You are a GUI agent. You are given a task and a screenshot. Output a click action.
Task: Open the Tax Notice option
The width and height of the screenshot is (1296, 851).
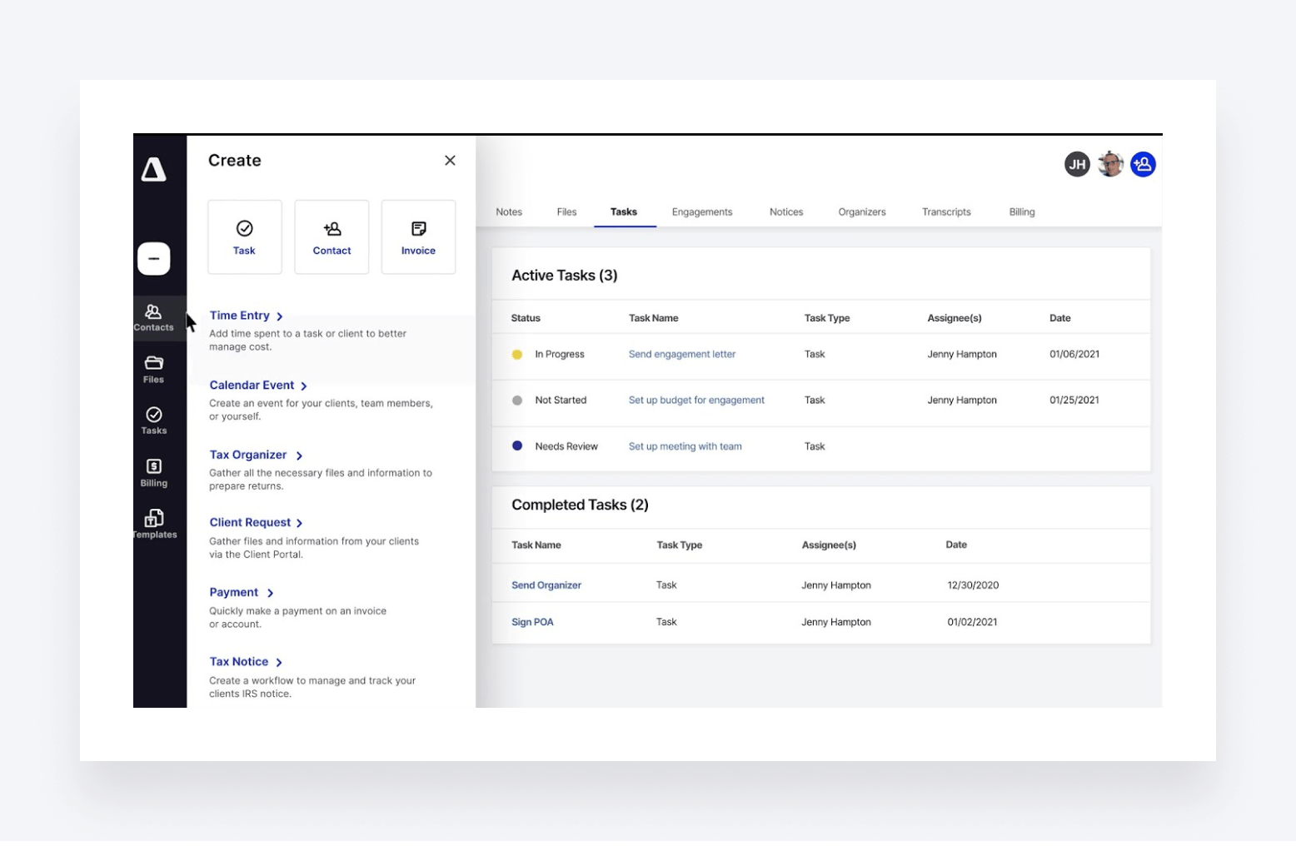(239, 662)
